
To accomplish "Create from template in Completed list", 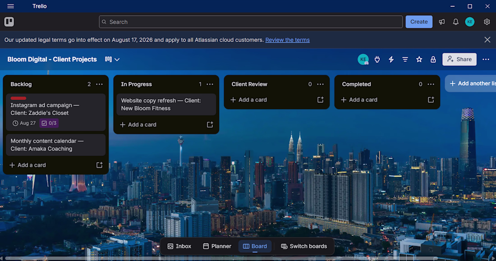I will click(x=431, y=100).
